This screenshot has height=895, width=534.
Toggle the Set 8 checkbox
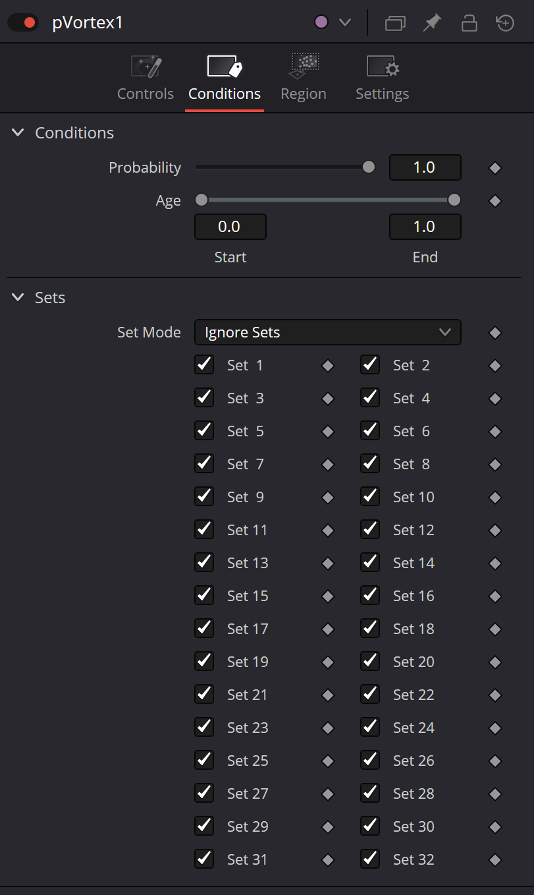370,463
